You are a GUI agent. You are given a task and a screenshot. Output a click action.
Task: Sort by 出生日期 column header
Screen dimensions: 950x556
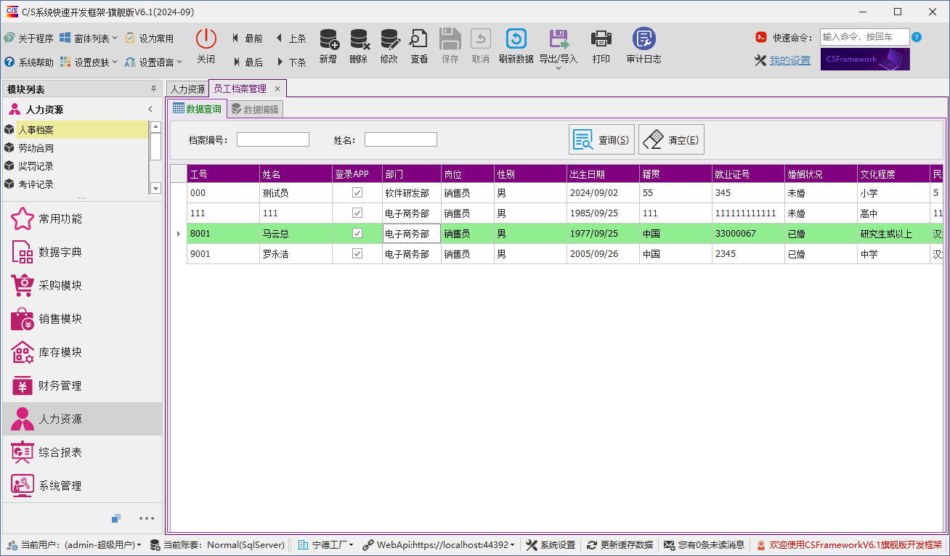point(603,174)
